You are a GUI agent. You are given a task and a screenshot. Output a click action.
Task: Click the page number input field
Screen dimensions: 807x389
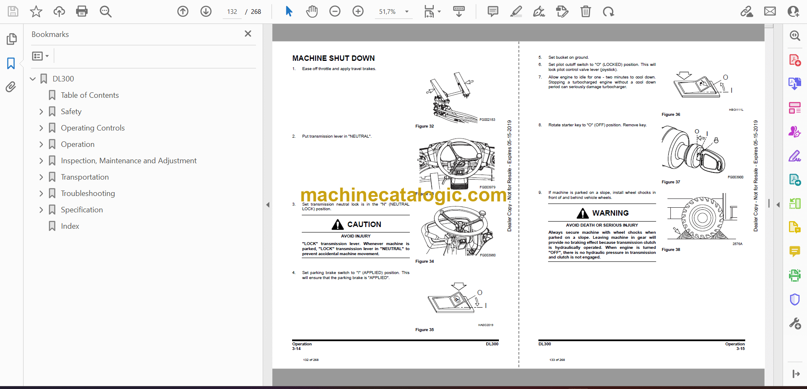[x=232, y=12]
